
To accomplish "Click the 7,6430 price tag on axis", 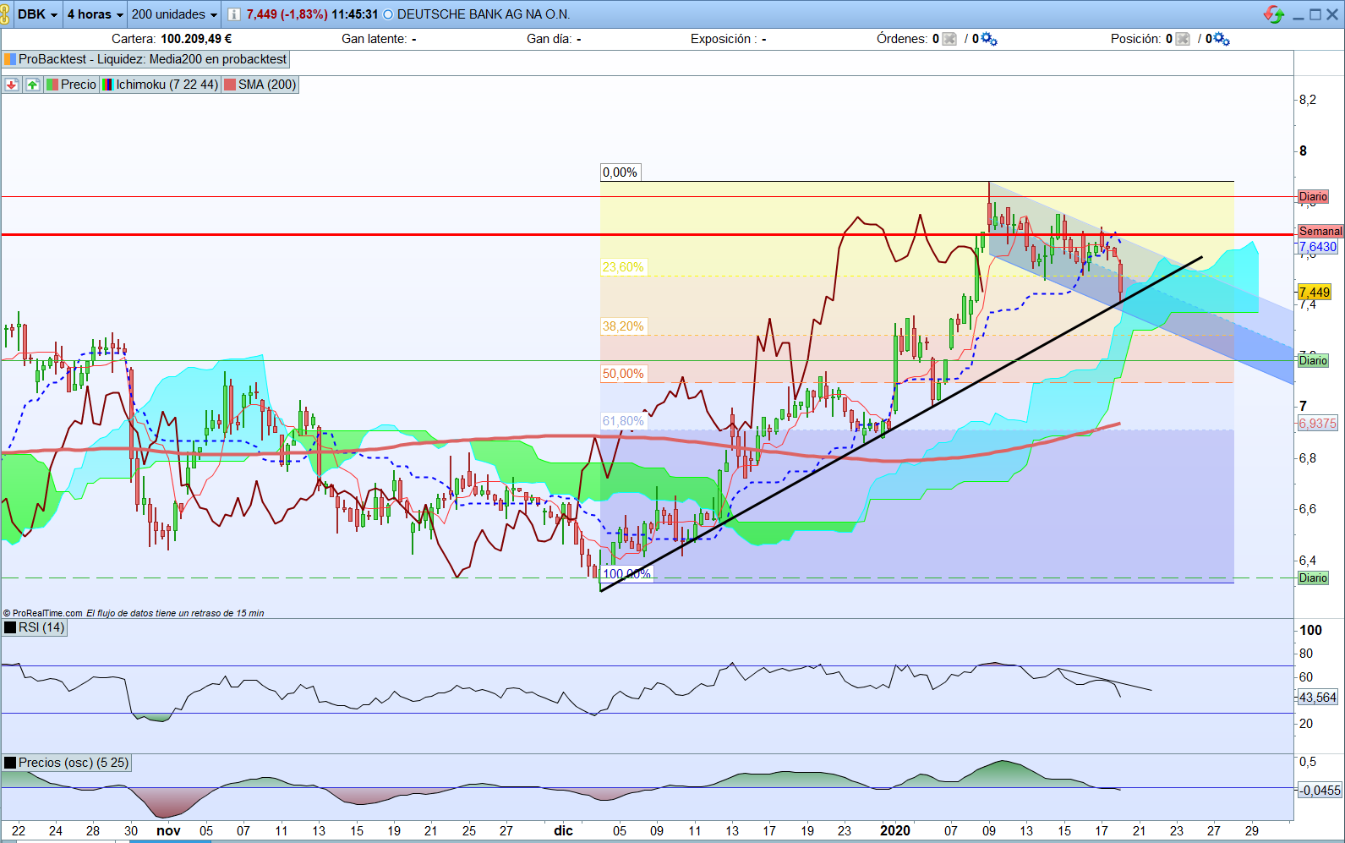I will coord(1318,247).
